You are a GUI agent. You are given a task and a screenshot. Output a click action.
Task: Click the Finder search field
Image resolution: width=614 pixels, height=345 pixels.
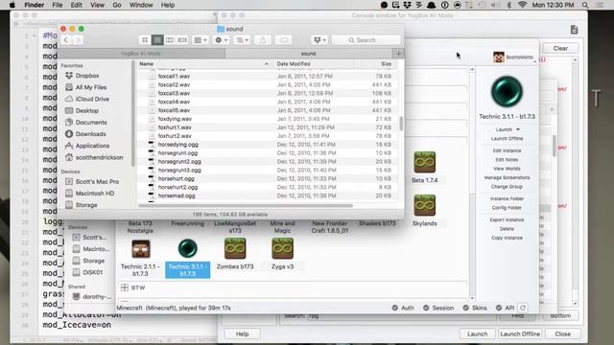pos(366,40)
